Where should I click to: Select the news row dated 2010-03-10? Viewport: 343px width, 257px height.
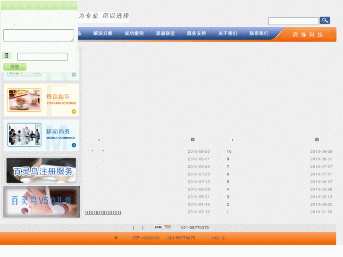[x=147, y=212]
